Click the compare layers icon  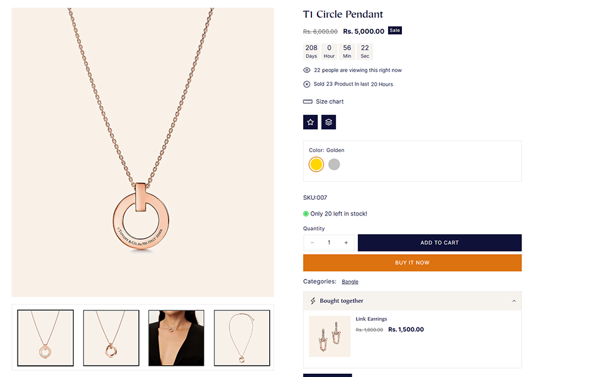click(328, 122)
